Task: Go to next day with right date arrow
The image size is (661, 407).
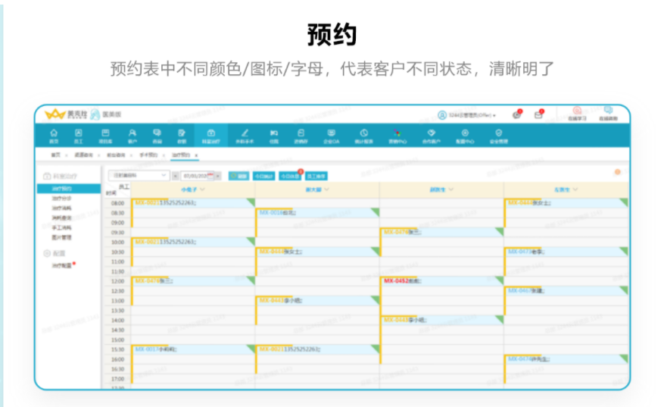Action: coord(218,176)
